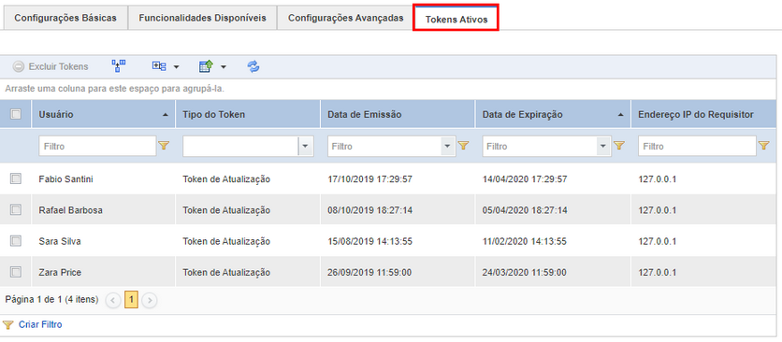
Task: Open the Funcionalidades Disponíveis tab
Action: [202, 18]
